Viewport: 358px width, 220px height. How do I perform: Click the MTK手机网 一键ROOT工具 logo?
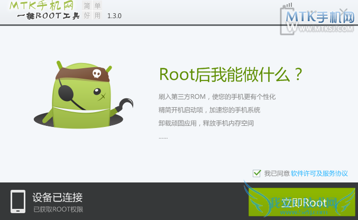(44, 10)
